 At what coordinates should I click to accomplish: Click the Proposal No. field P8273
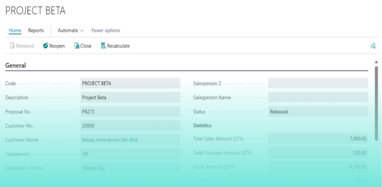[130, 111]
